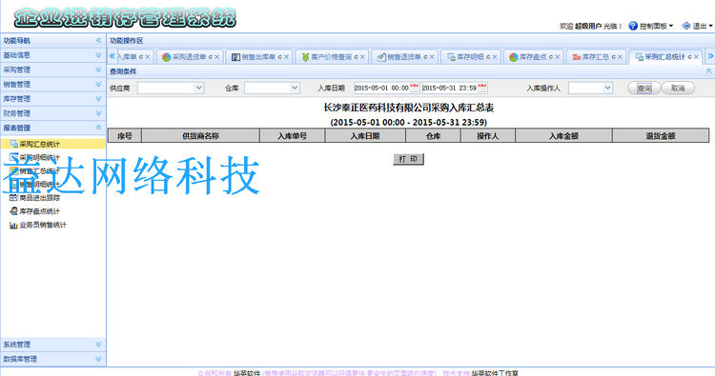
Task: Collapse the 功能导航 panel
Action: pyautogui.click(x=98, y=41)
